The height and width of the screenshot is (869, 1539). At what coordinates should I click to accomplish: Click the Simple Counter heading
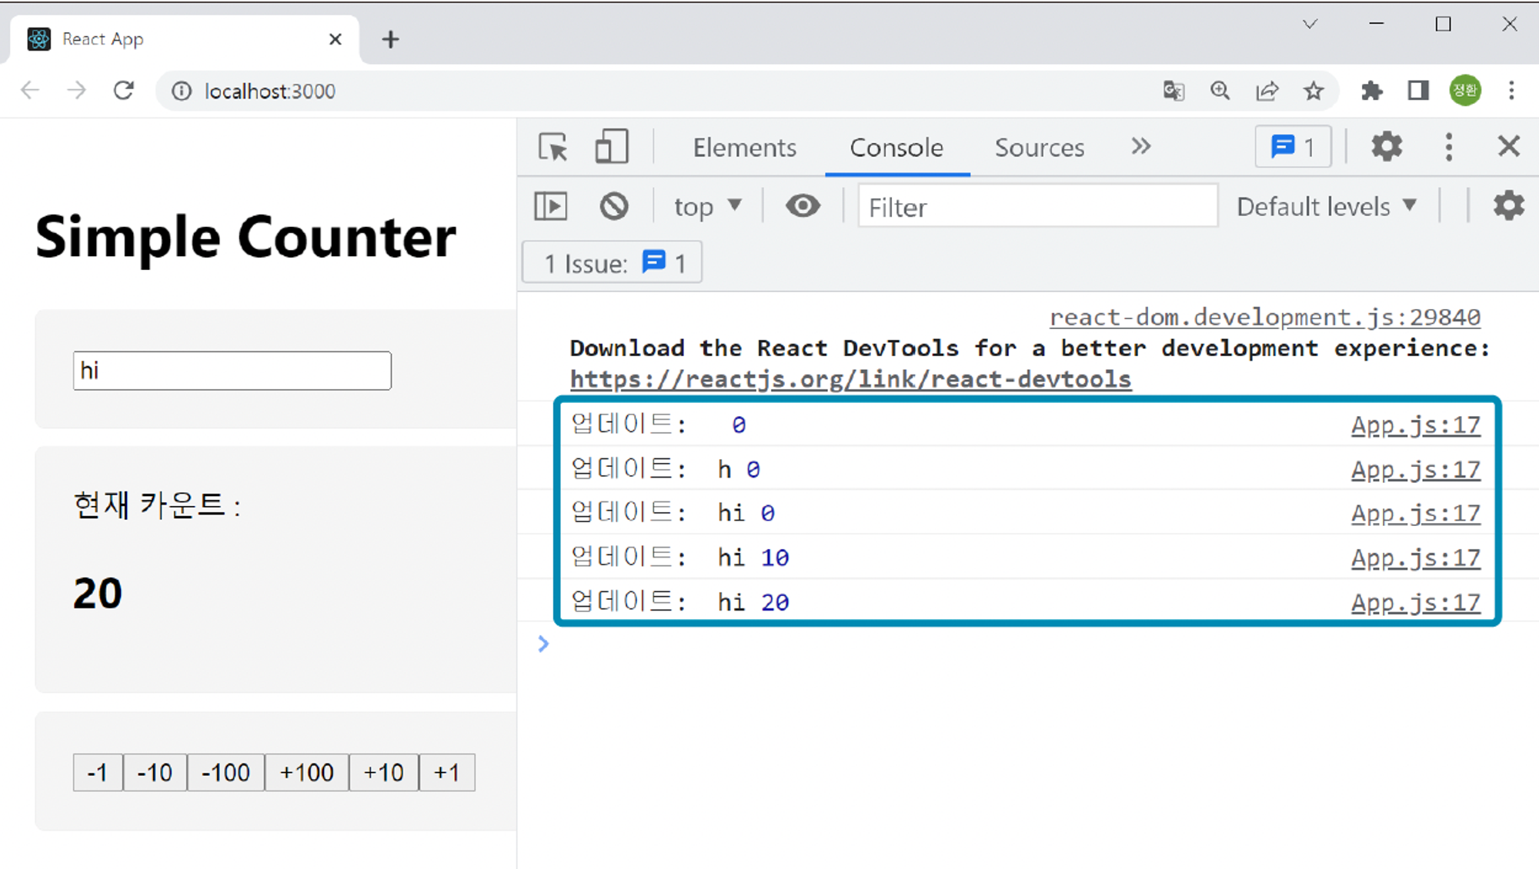point(245,237)
